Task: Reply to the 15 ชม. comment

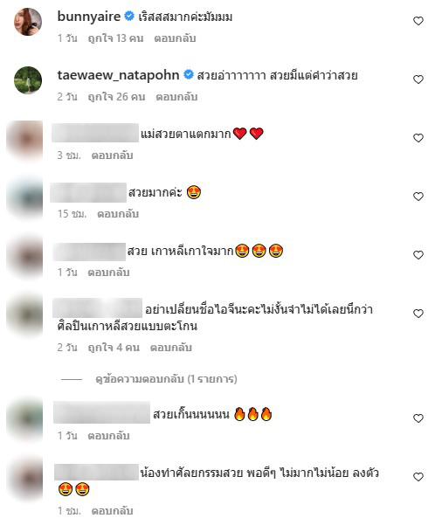Action: (118, 214)
